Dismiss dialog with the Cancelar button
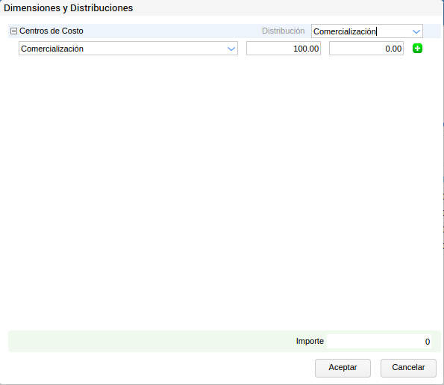The width and height of the screenshot is (444, 385). coord(408,368)
